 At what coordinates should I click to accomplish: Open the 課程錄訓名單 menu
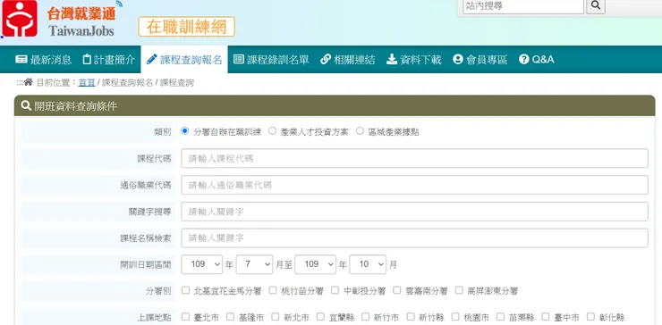pyautogui.click(x=271, y=60)
